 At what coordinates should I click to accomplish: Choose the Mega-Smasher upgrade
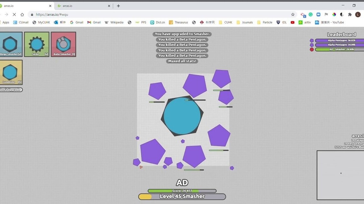[11, 44]
